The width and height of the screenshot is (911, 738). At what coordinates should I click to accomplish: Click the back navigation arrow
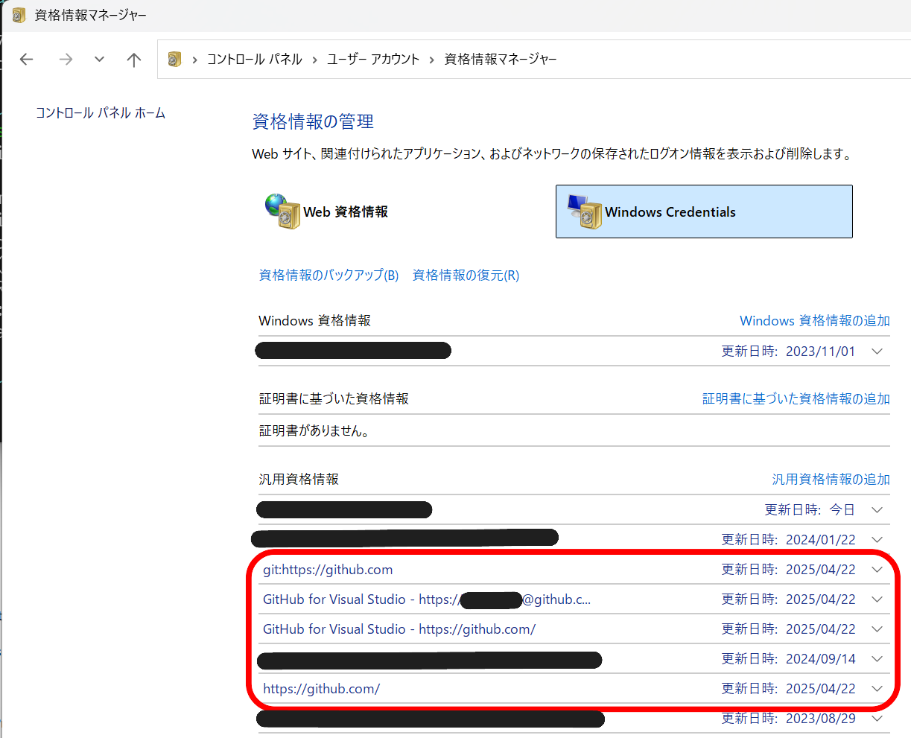(x=27, y=60)
